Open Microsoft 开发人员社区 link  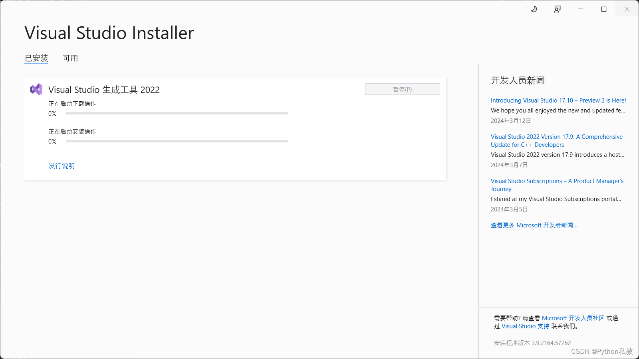(573, 318)
